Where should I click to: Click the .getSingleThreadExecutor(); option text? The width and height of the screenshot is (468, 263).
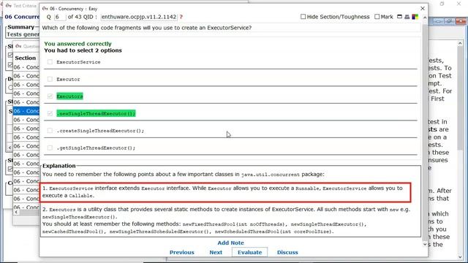coord(96,148)
